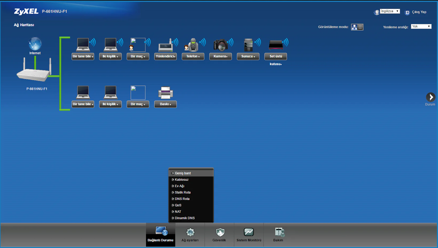Select Dinamik DNS menu entry

click(x=185, y=218)
